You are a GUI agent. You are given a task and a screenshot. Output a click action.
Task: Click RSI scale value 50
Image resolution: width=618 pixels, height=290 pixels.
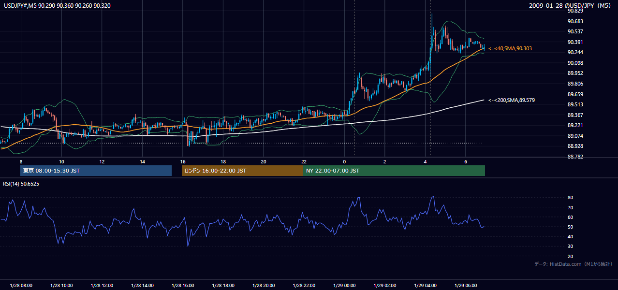[x=571, y=227]
